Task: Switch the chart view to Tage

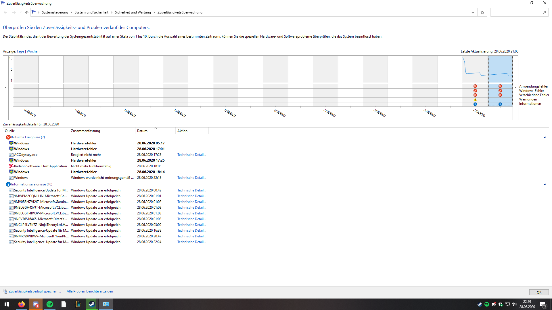Action: click(20, 51)
